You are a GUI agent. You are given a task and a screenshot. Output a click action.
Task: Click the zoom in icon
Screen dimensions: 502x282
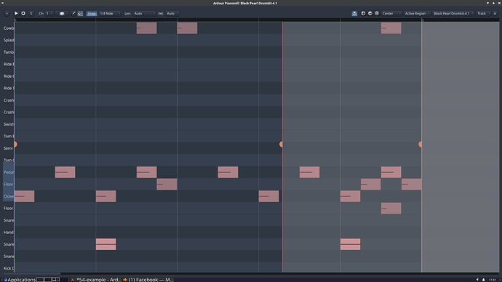coord(363,13)
